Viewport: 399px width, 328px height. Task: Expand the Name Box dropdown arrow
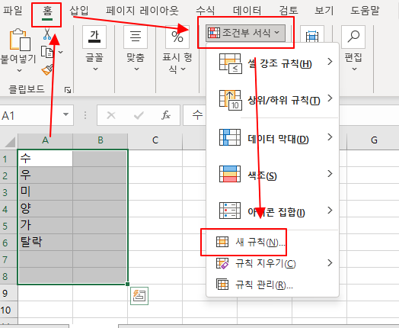pos(66,114)
